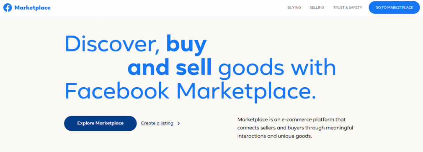423x152 pixels.
Task: Click the word Facebook in the headline
Action: click(117, 91)
